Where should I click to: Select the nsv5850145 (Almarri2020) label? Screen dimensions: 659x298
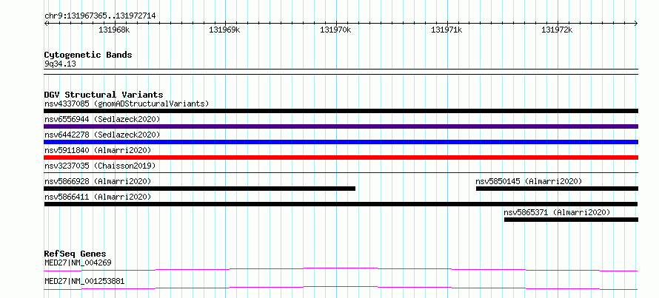pos(529,181)
